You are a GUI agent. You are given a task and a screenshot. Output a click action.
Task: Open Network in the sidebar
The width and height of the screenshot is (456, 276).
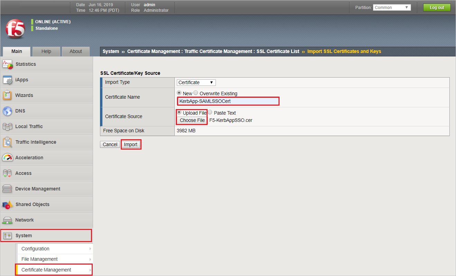click(x=46, y=220)
